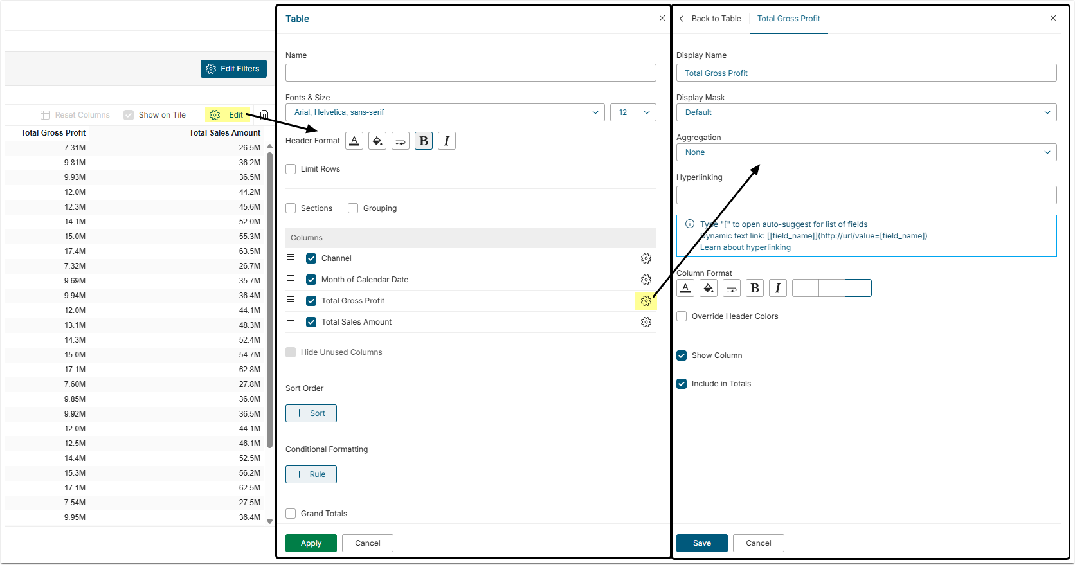Viewport: 1075px width, 565px height.
Task: Click Header Format font color icon
Action: pyautogui.click(x=354, y=141)
